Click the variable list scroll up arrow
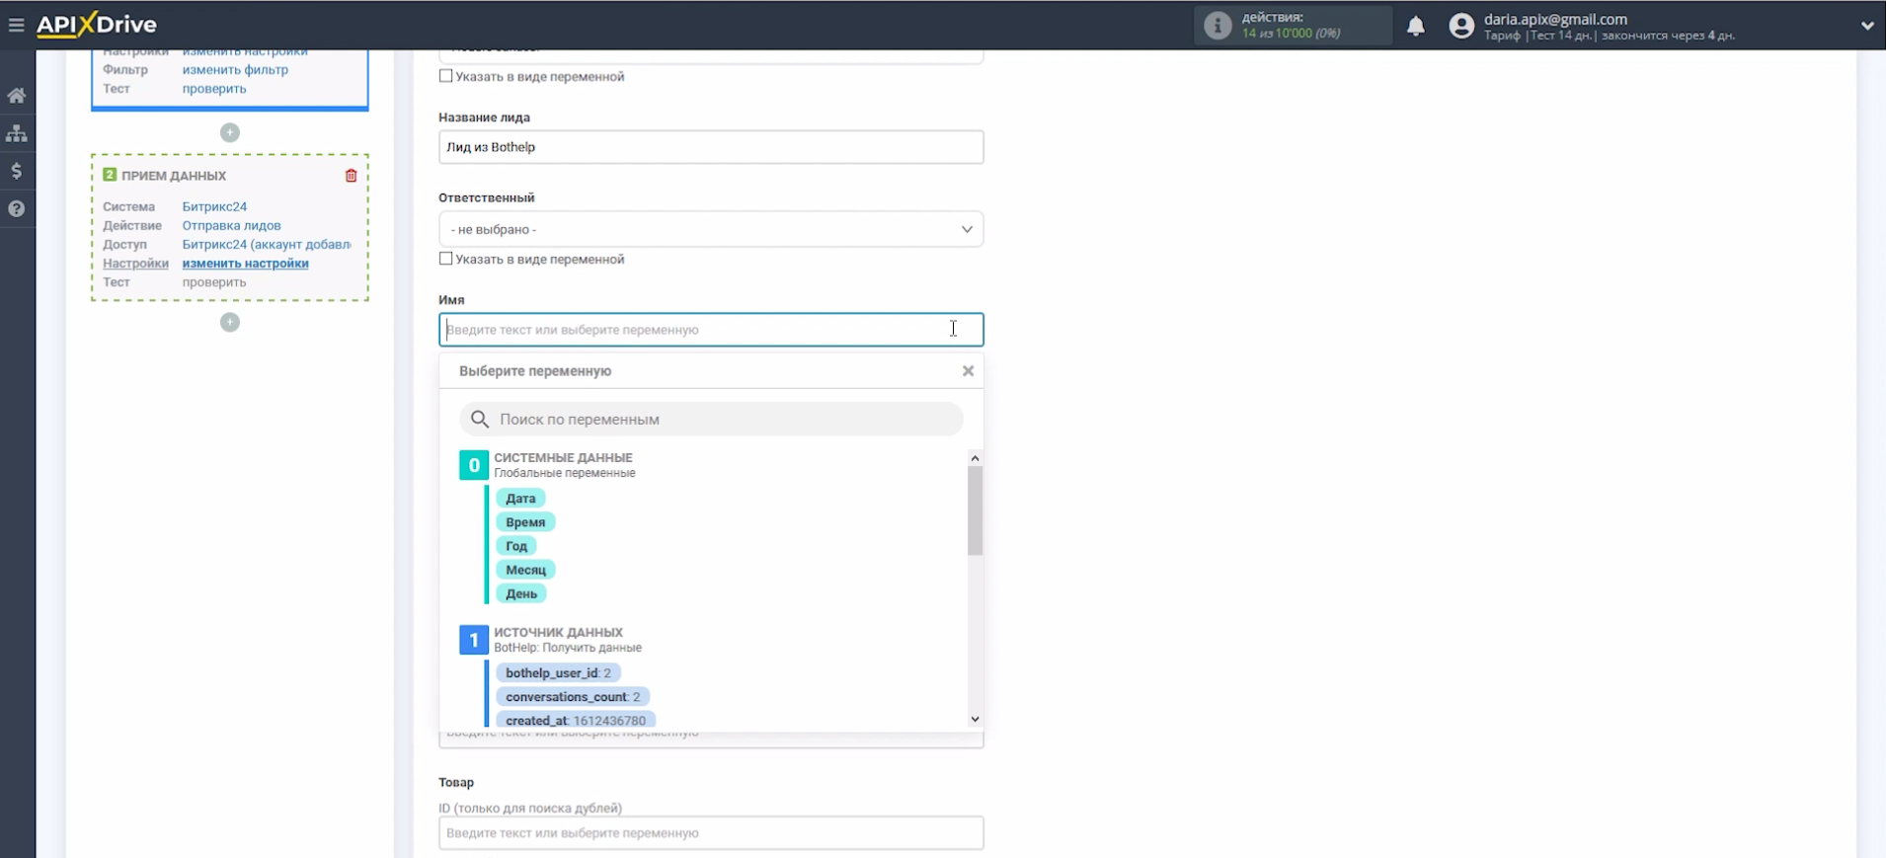 pos(975,458)
